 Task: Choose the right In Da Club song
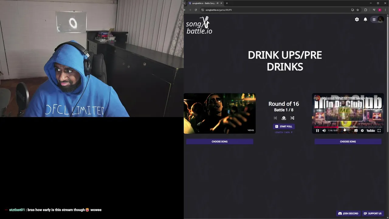(x=348, y=141)
